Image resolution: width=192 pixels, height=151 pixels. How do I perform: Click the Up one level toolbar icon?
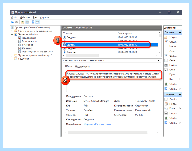pyautogui.click(x=22, y=22)
